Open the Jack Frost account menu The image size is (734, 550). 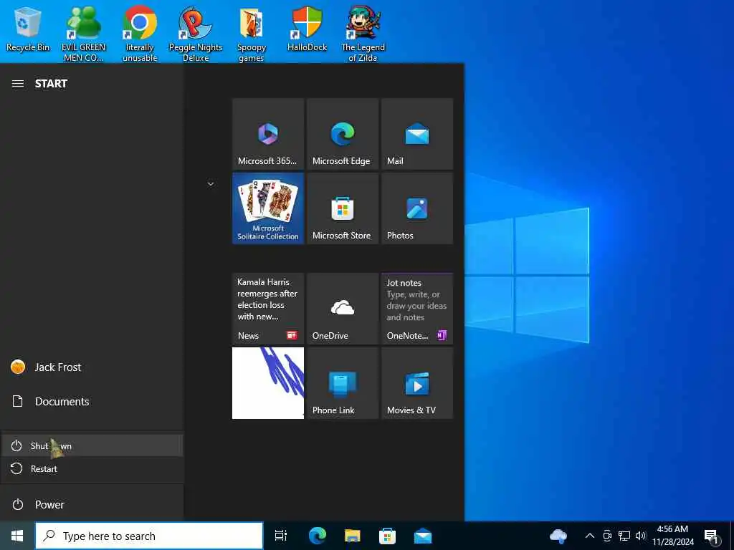(92, 367)
